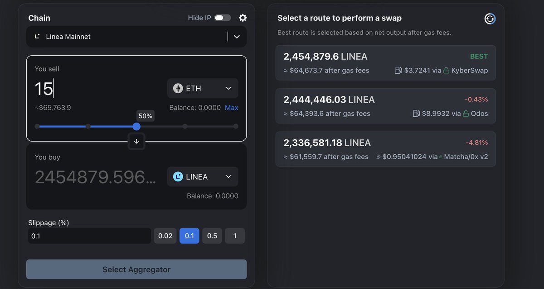Click the LINEA token logo
Image resolution: width=544 pixels, height=289 pixels.
coord(178,176)
